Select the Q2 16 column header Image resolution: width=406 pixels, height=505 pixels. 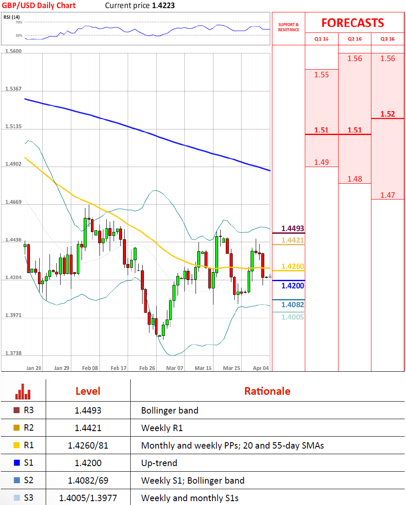[354, 39]
